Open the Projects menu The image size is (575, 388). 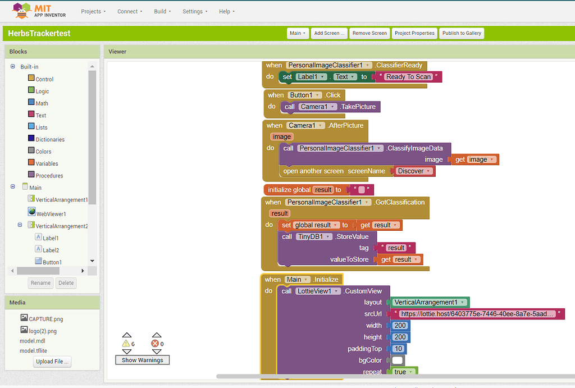(93, 11)
